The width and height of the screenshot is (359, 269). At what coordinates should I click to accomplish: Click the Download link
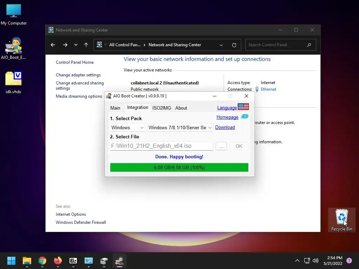(225, 127)
